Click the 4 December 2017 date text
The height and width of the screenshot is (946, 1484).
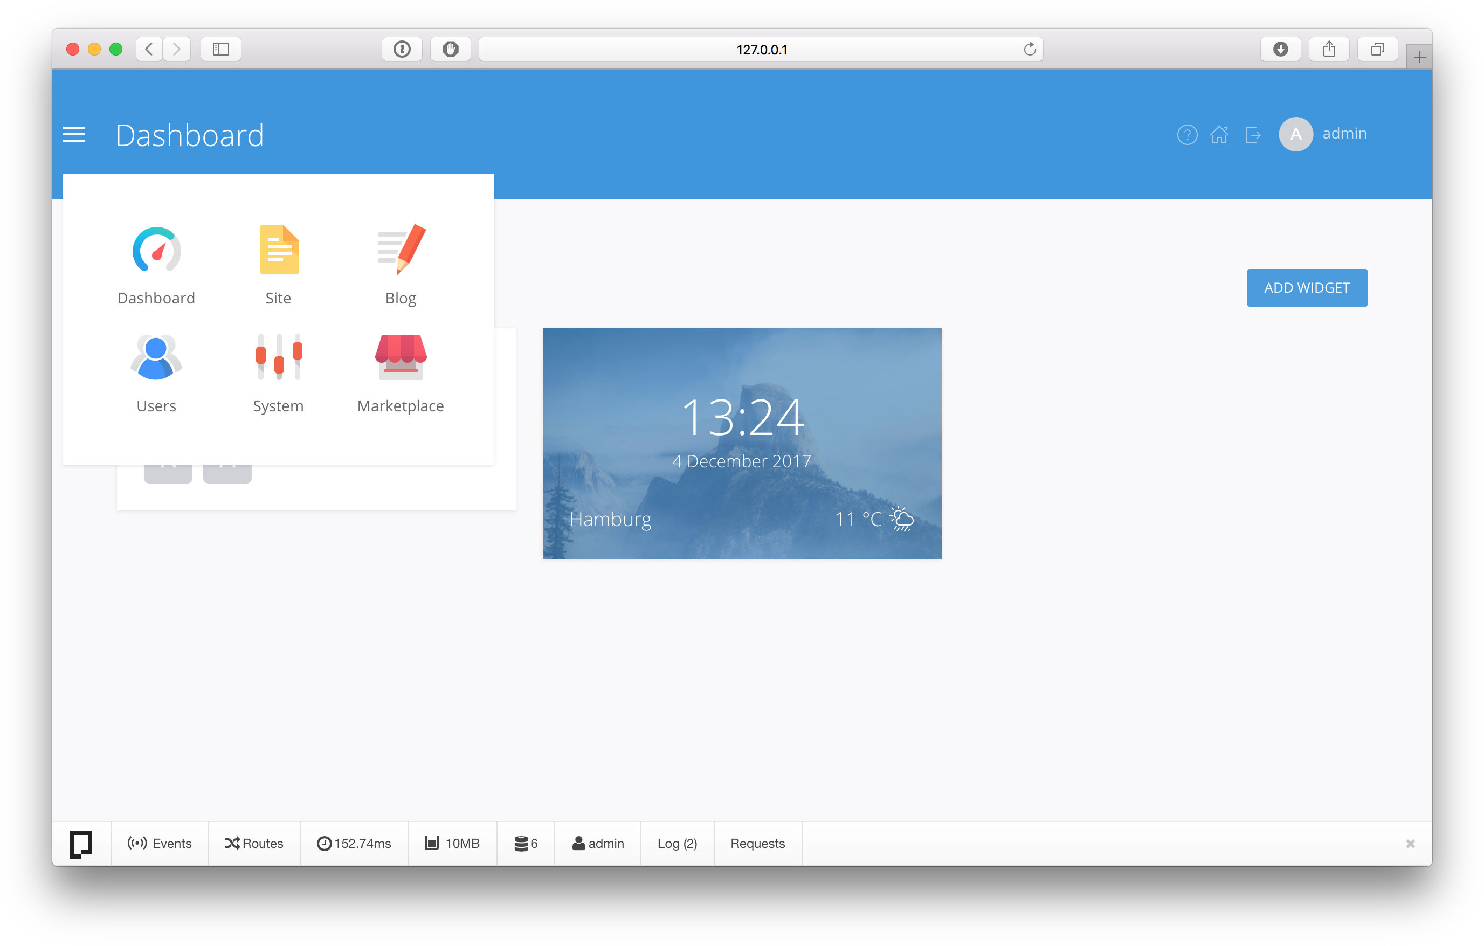click(741, 461)
